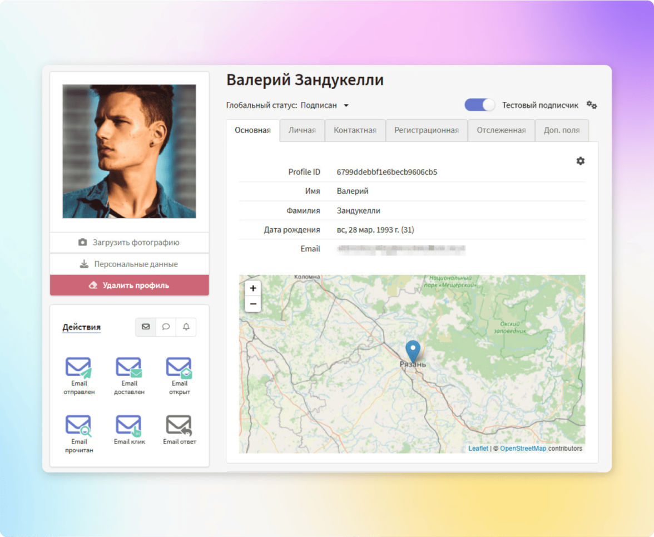This screenshot has height=537, width=654.
Task: Show notification bell actions filter
Action: [x=186, y=327]
